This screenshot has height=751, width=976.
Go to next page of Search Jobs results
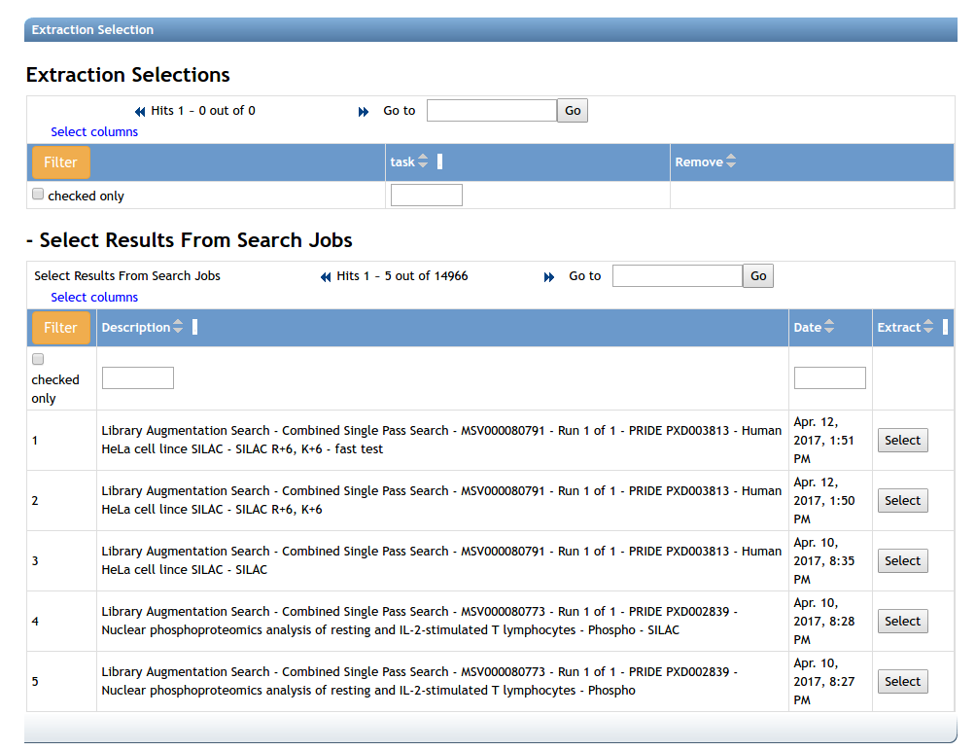[549, 277]
